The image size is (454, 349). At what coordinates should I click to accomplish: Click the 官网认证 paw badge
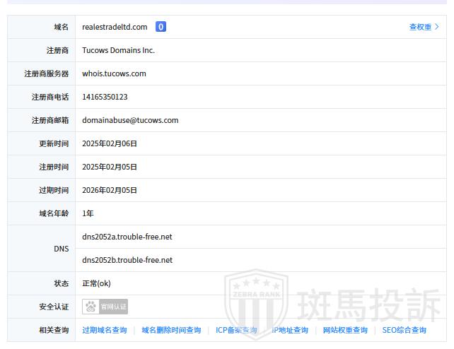click(x=105, y=307)
